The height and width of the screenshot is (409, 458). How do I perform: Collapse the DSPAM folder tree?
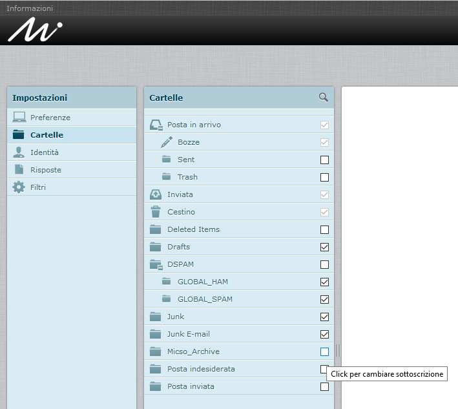tap(159, 267)
